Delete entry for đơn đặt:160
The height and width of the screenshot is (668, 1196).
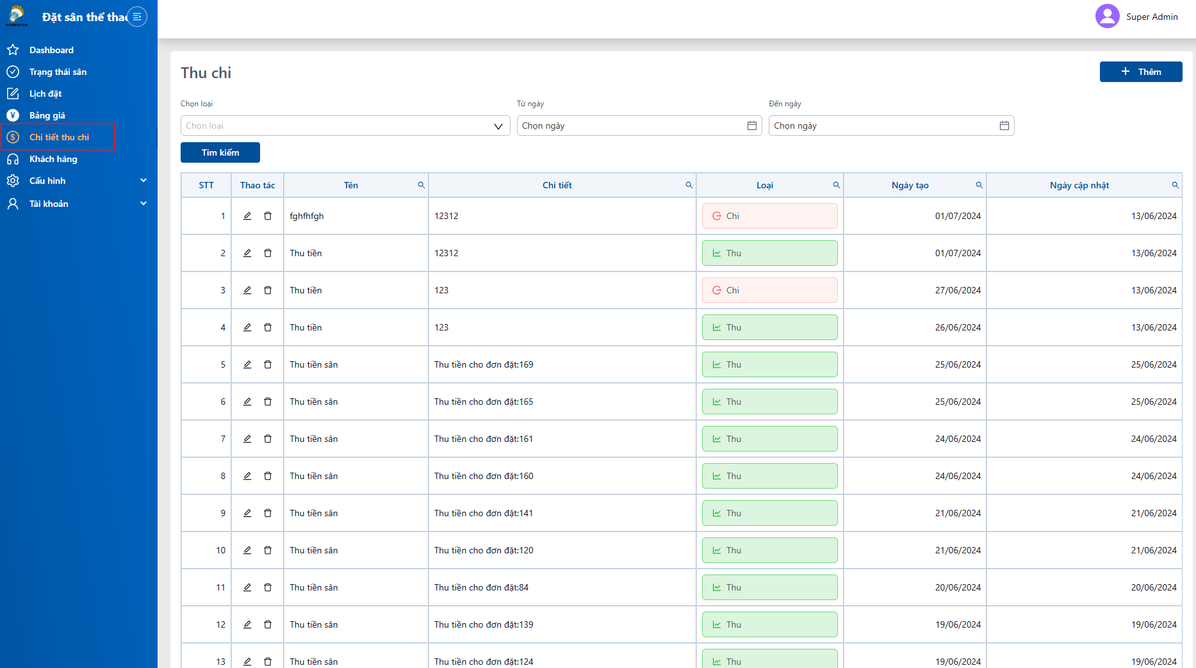[x=268, y=476]
